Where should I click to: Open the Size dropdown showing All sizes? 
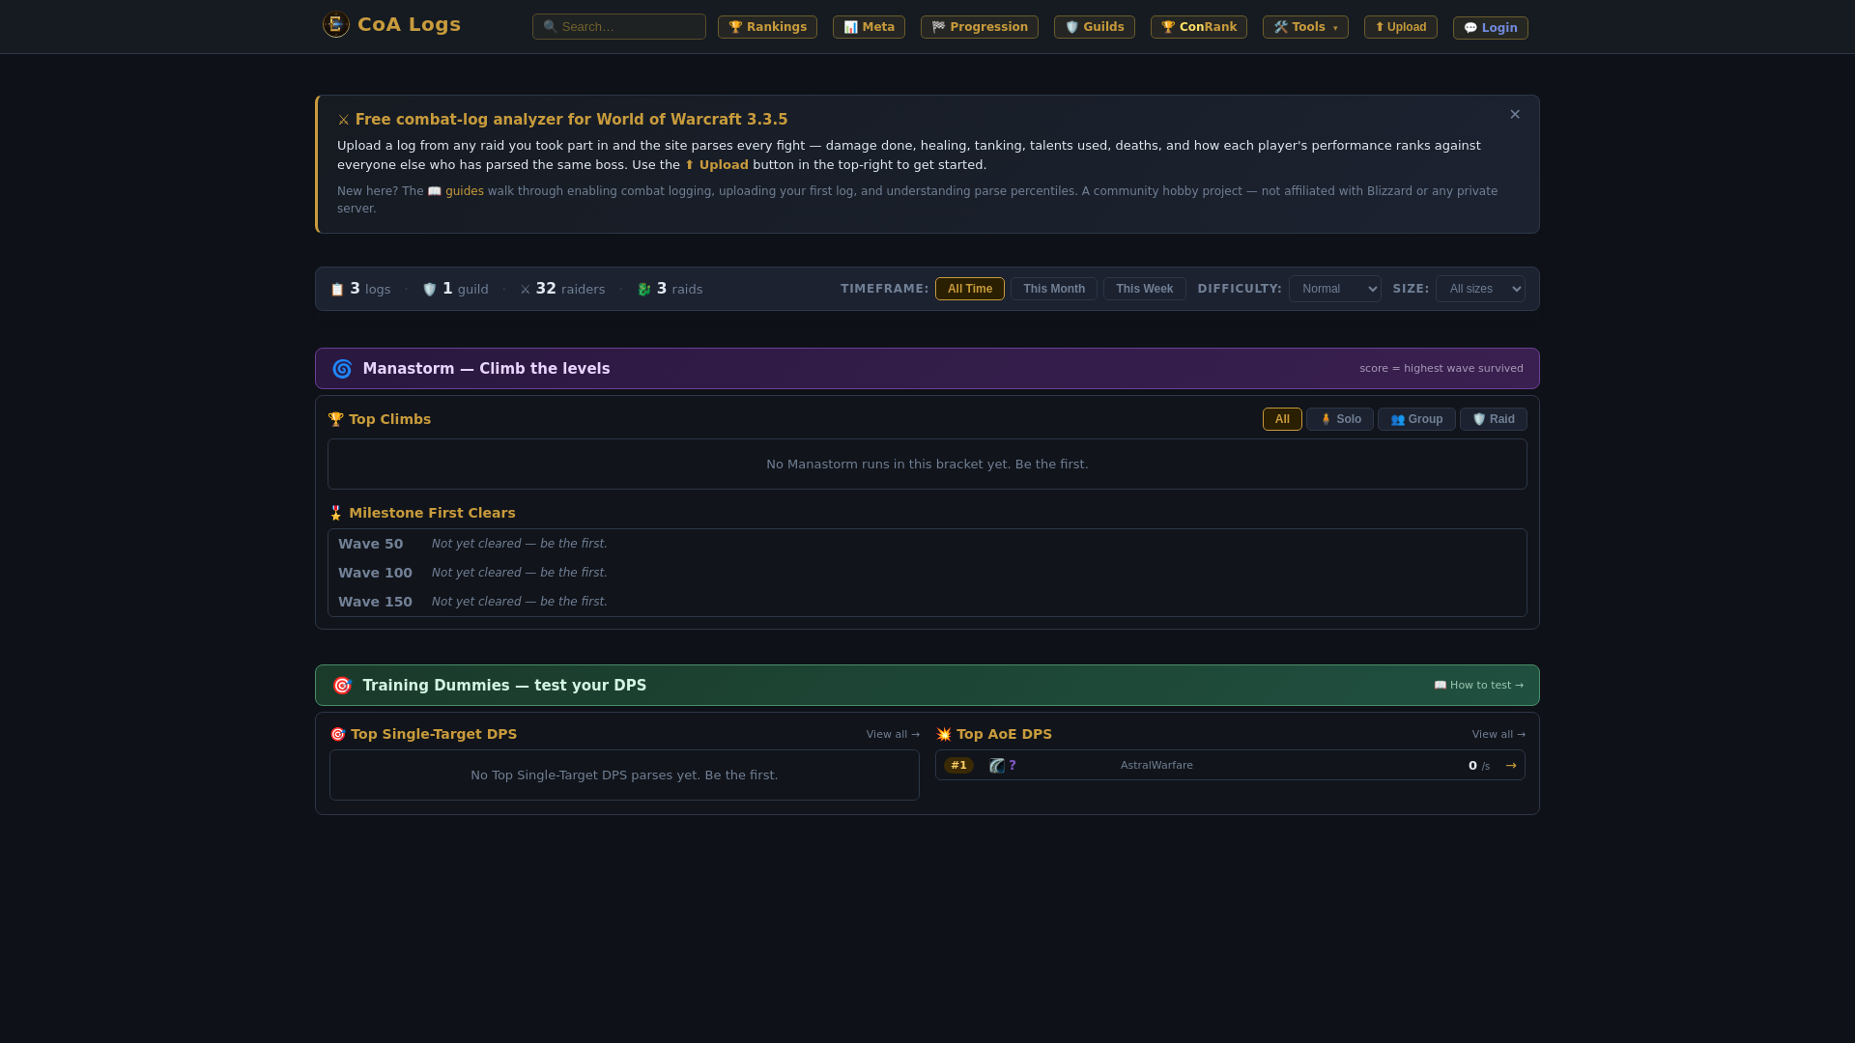point(1479,289)
